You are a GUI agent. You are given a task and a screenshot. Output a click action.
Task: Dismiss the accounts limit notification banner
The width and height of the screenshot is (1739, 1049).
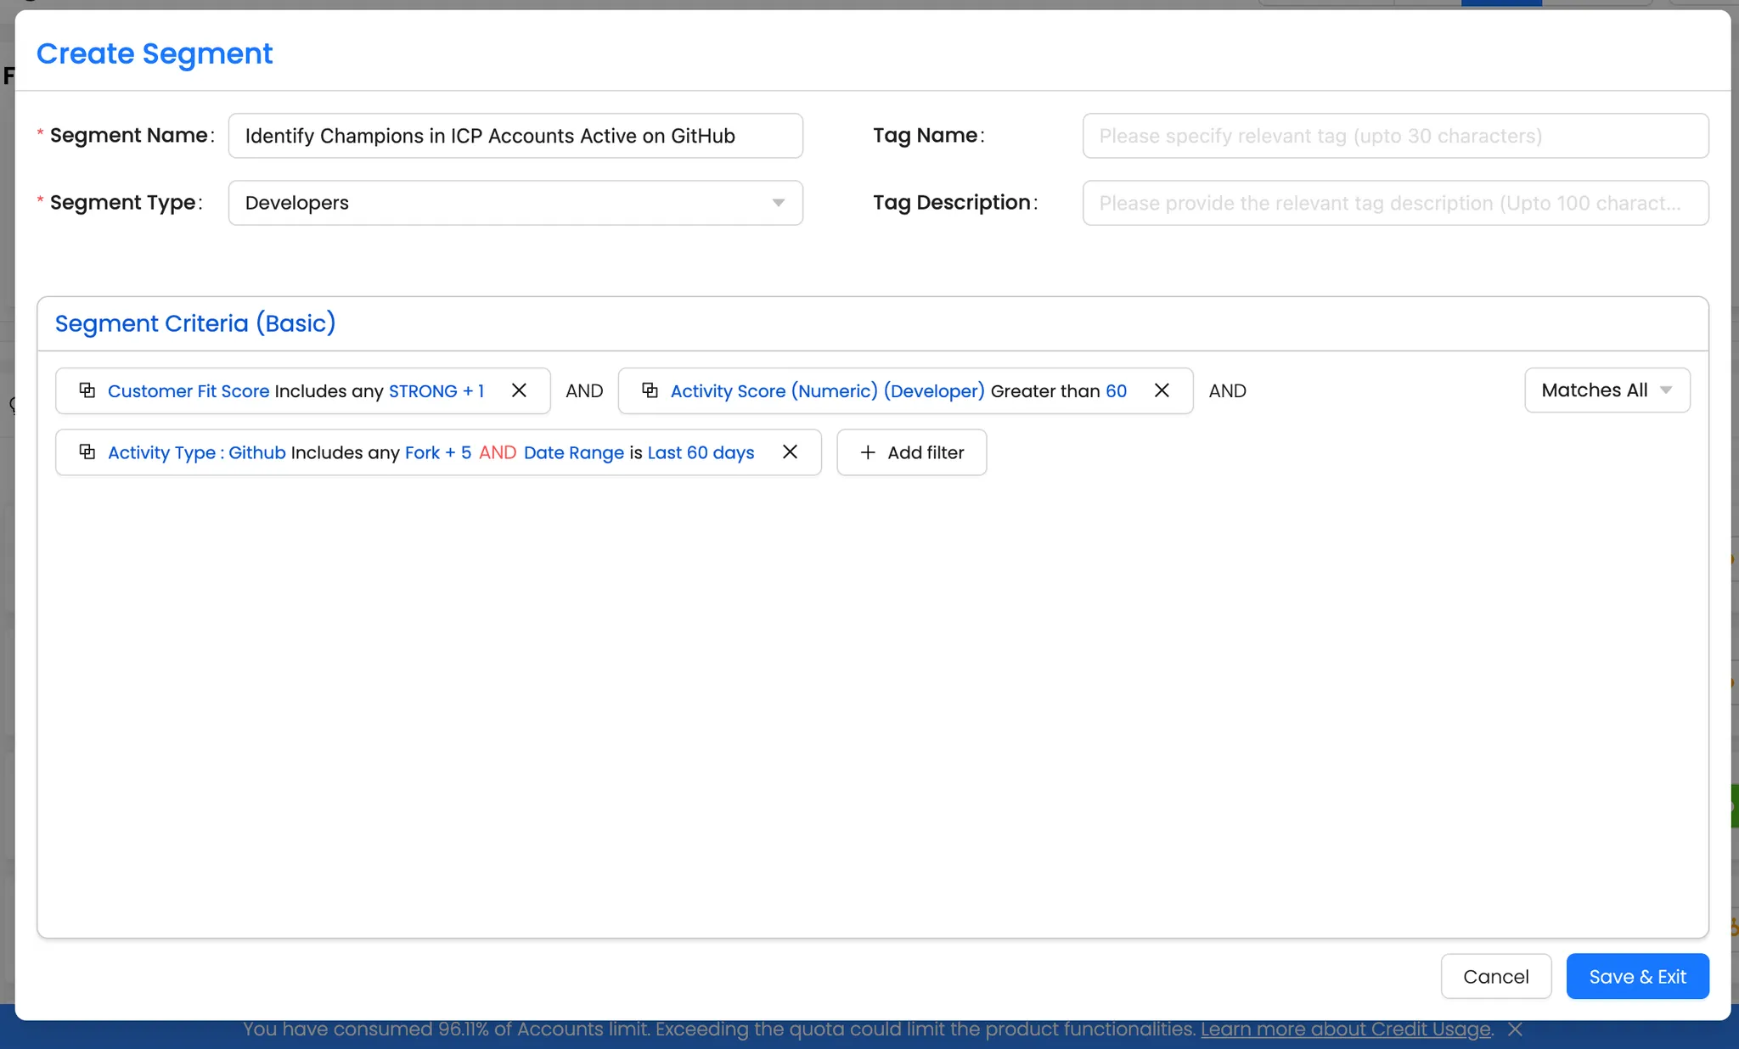pos(1515,1029)
